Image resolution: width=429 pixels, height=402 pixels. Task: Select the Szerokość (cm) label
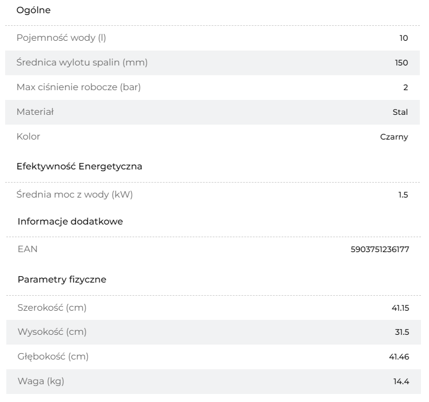[x=52, y=308]
